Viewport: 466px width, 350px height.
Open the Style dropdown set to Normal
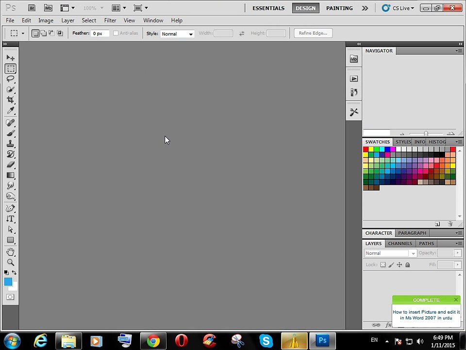(178, 34)
